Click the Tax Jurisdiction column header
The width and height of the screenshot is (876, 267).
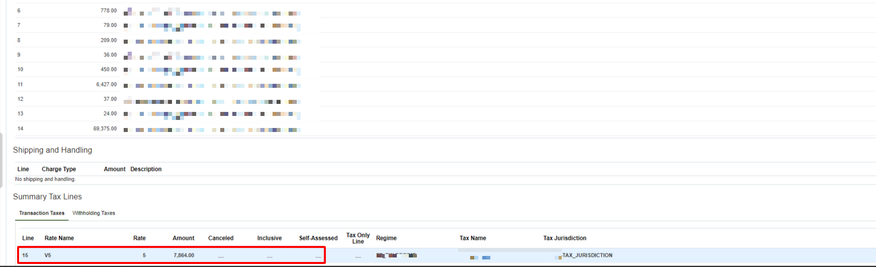pyautogui.click(x=565, y=238)
